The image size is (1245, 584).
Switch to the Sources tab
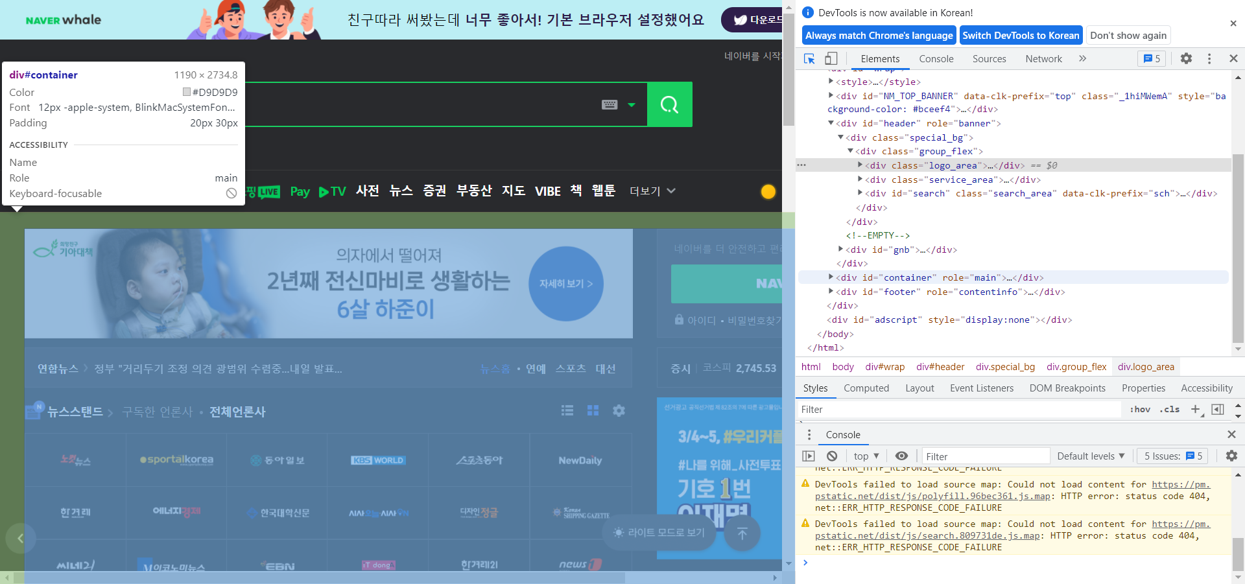click(x=990, y=58)
